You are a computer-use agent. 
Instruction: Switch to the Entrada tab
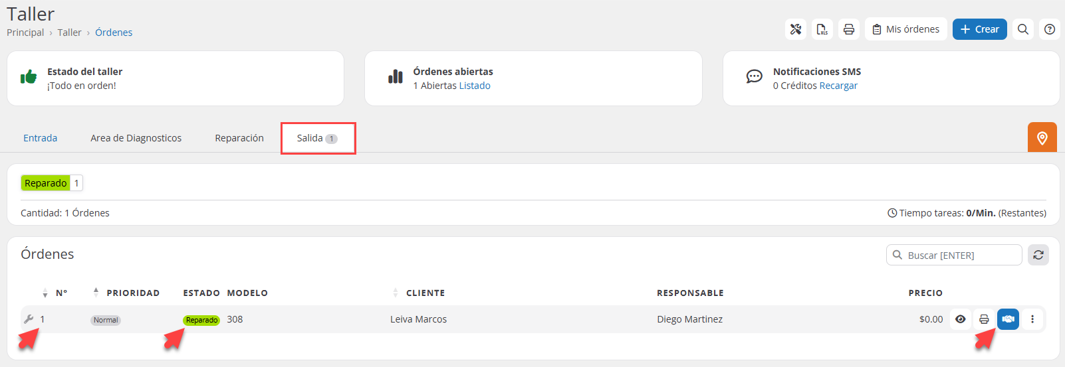[41, 138]
